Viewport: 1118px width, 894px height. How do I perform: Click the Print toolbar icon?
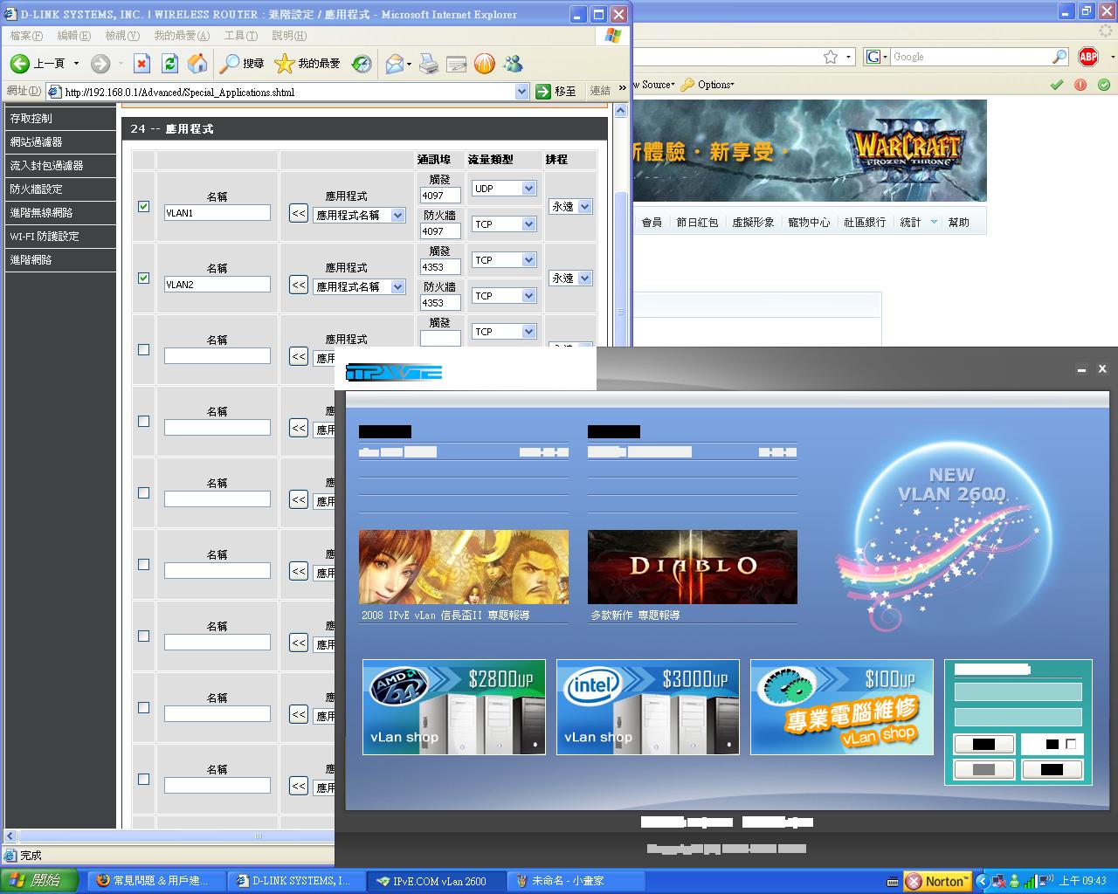pos(428,63)
